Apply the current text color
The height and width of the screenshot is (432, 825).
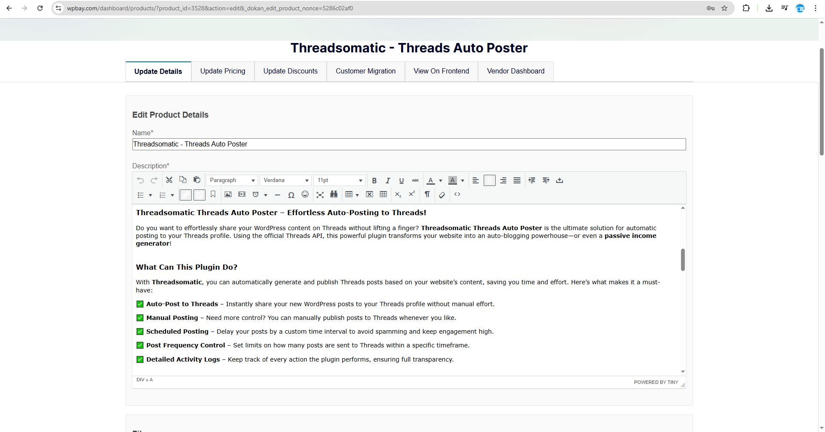tap(431, 180)
